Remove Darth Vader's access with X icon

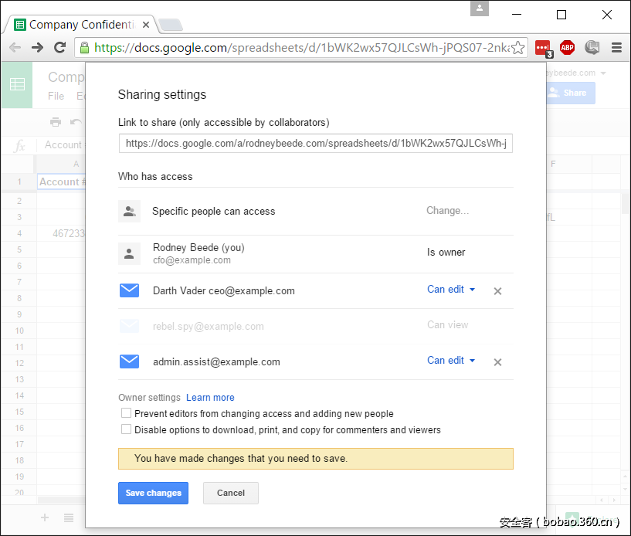(x=497, y=291)
